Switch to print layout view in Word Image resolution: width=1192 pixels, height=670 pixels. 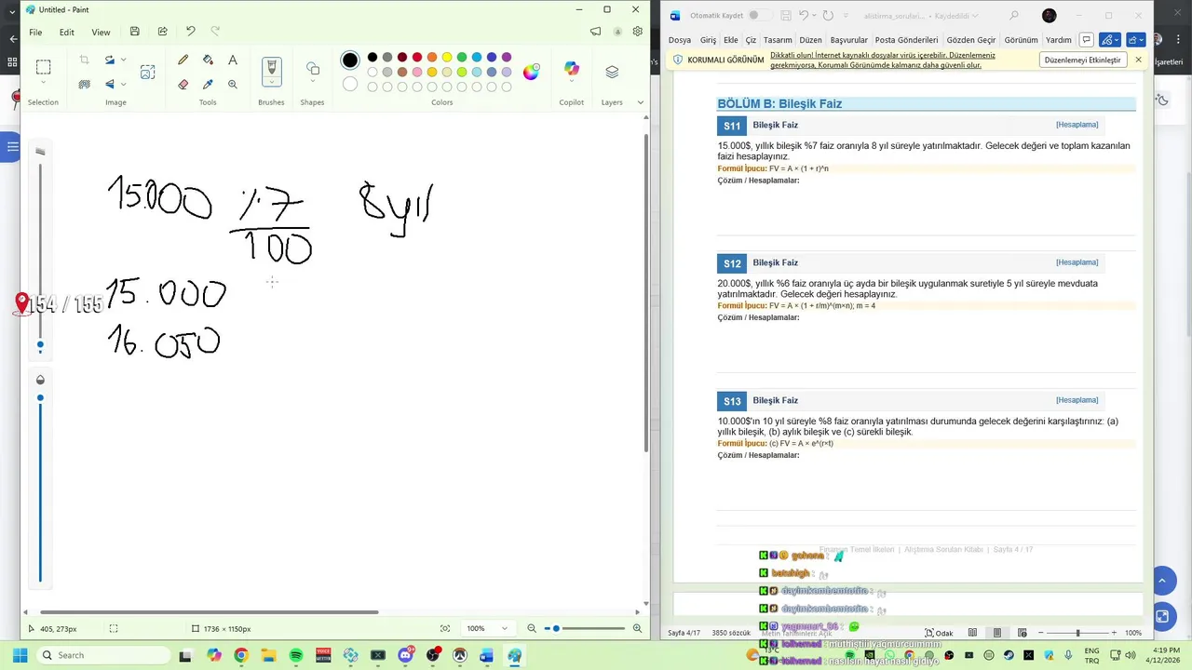point(997,633)
